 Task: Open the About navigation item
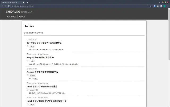22,16
